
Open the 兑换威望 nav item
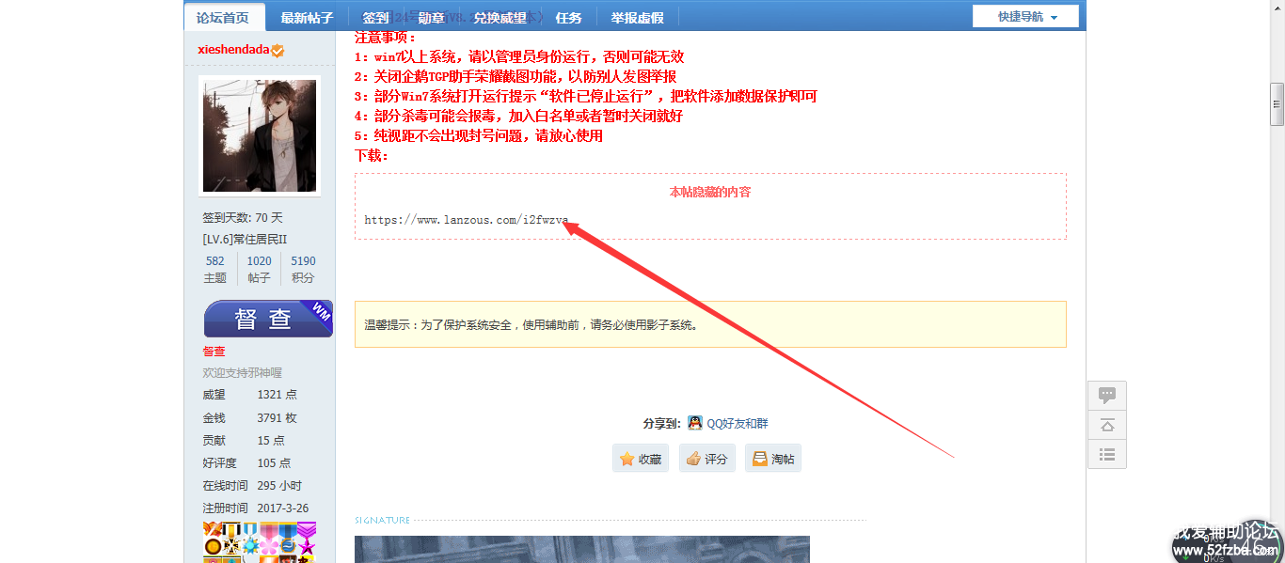[500, 18]
